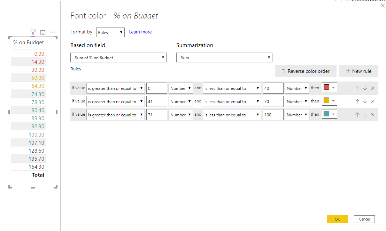This screenshot has width=386, height=231.
Task: Click the Learn more link
Action: point(140,32)
